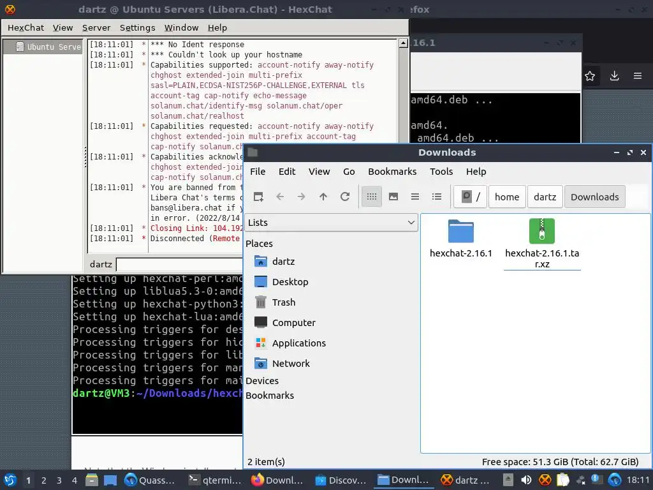Switch to the active Downloads file manager taskbar entry

(403, 480)
